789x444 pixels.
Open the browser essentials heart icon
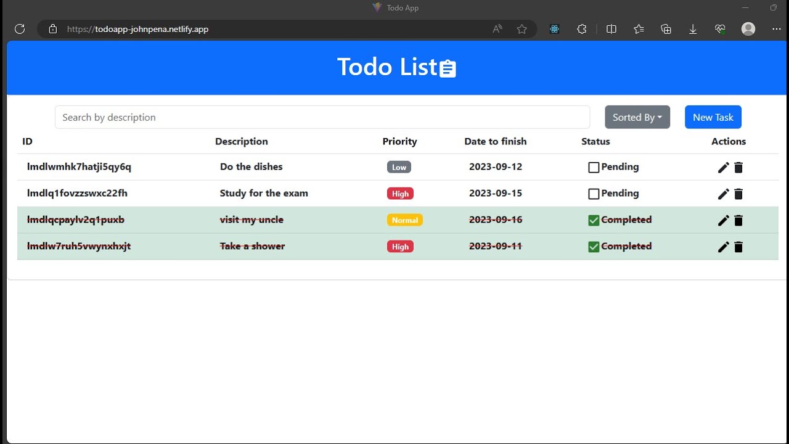720,29
